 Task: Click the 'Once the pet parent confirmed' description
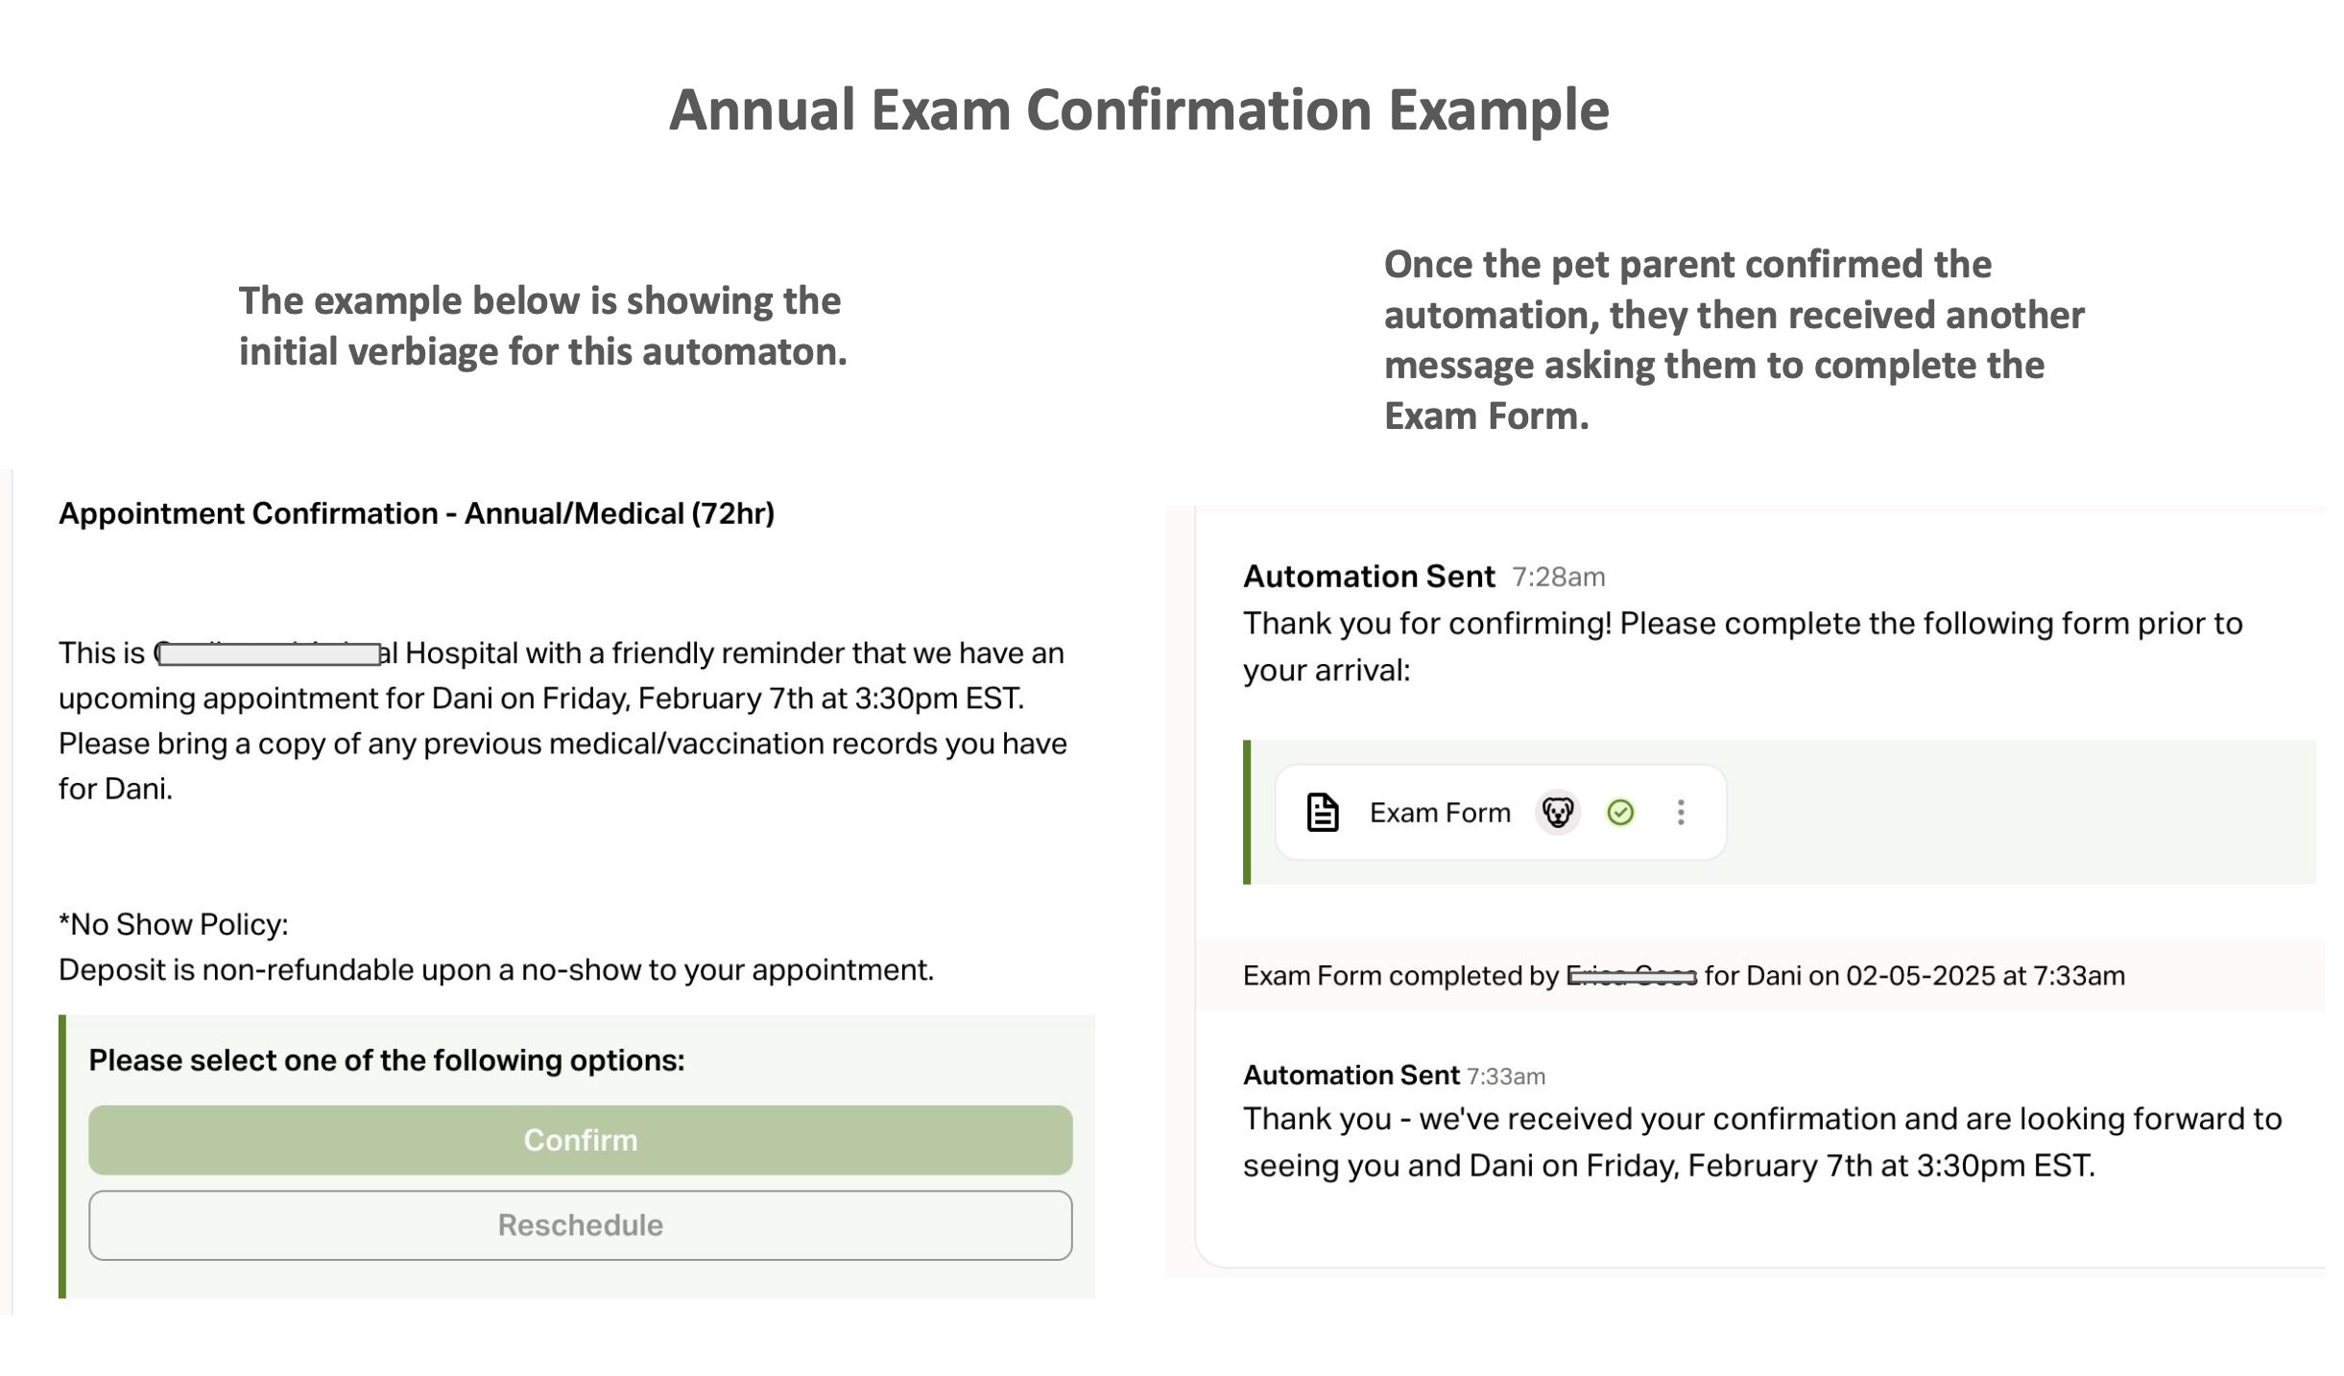click(x=1734, y=340)
